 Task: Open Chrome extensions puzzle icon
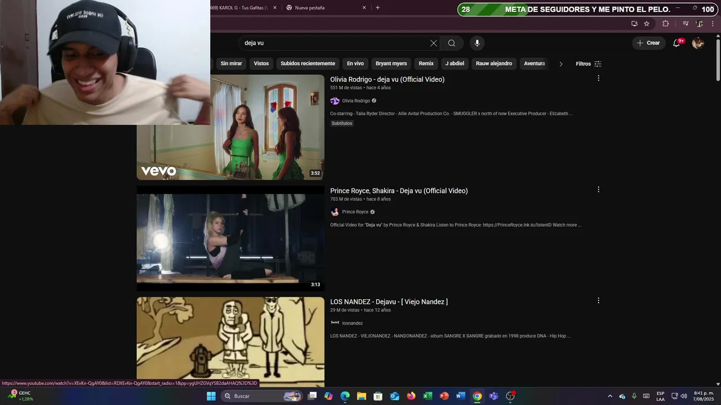coord(666,24)
